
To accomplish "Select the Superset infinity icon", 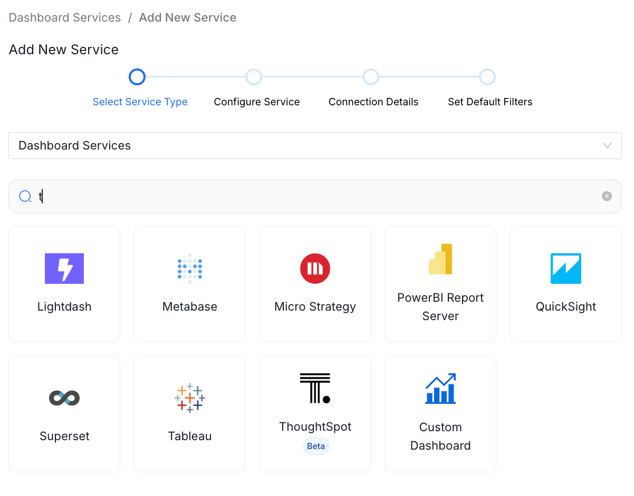I will (x=64, y=398).
